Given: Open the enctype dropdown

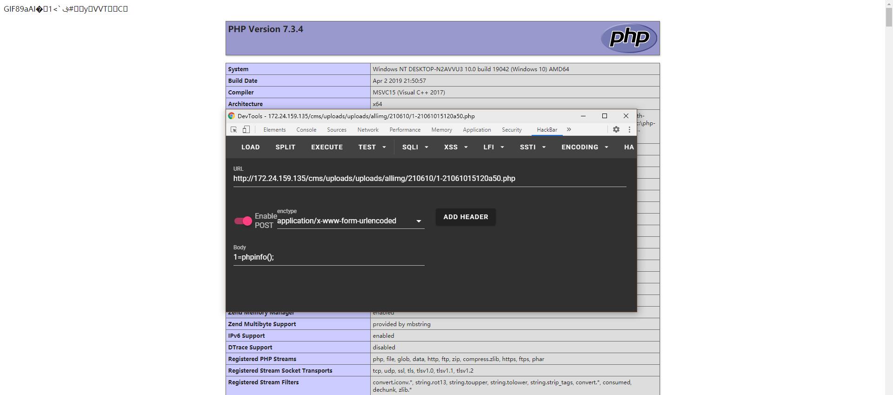Looking at the screenshot, I should pyautogui.click(x=351, y=221).
